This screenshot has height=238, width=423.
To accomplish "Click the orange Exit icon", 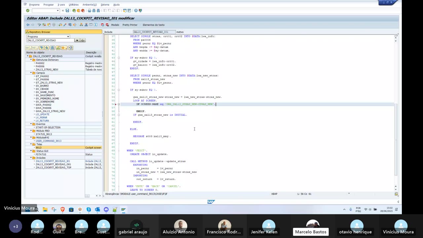I will click(x=78, y=11).
